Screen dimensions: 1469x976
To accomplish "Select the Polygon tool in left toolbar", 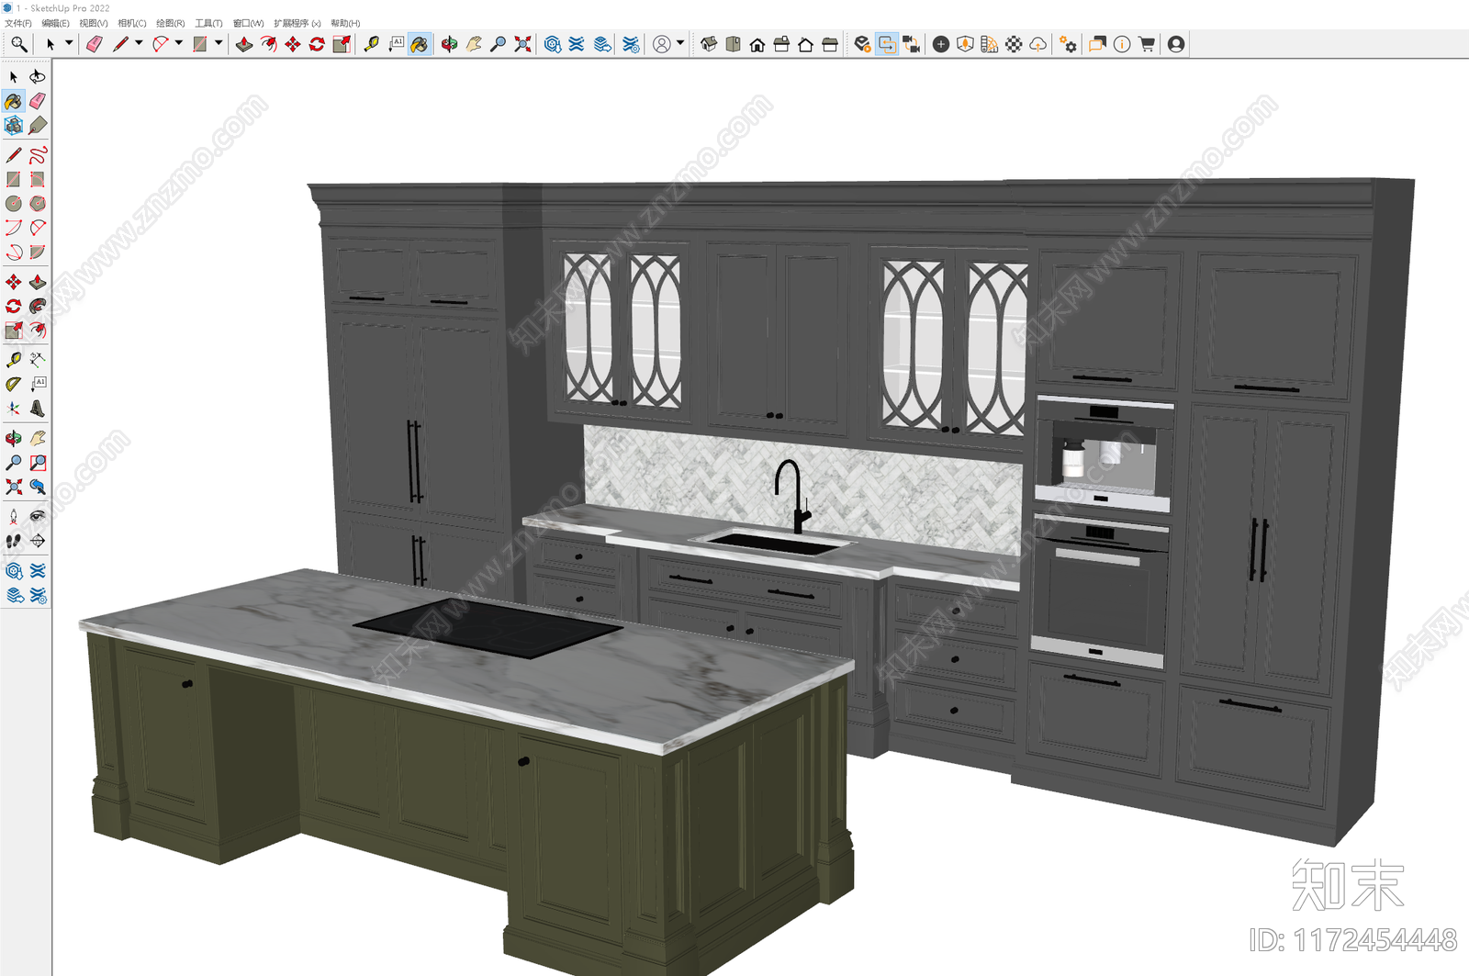I will pyautogui.click(x=38, y=203).
